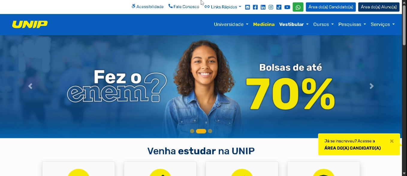The width and height of the screenshot is (407, 176).
Task: Select the first carousel indicator dot
Action: tap(192, 131)
